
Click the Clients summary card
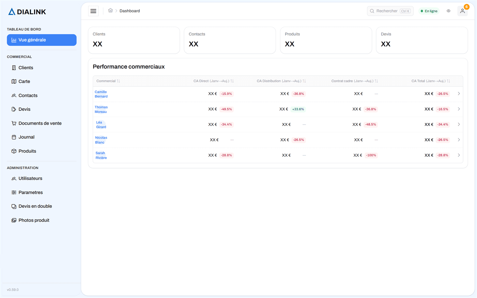pyautogui.click(x=134, y=40)
